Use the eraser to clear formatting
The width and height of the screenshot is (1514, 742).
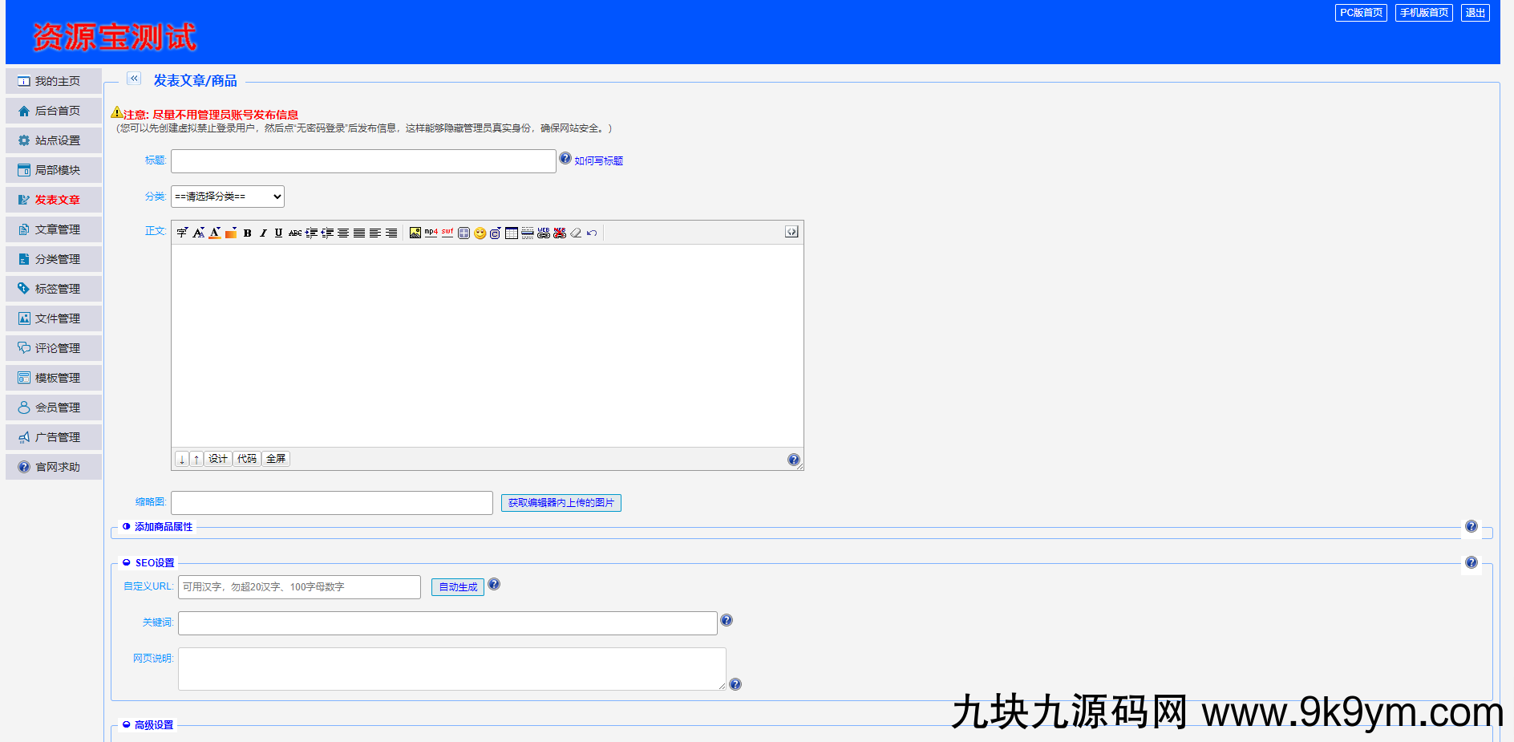point(576,233)
